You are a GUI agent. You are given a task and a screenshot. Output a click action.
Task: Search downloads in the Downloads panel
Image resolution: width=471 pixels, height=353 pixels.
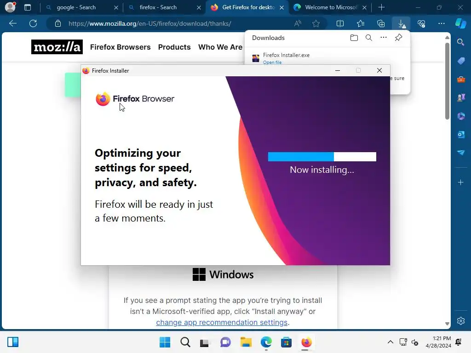click(369, 38)
